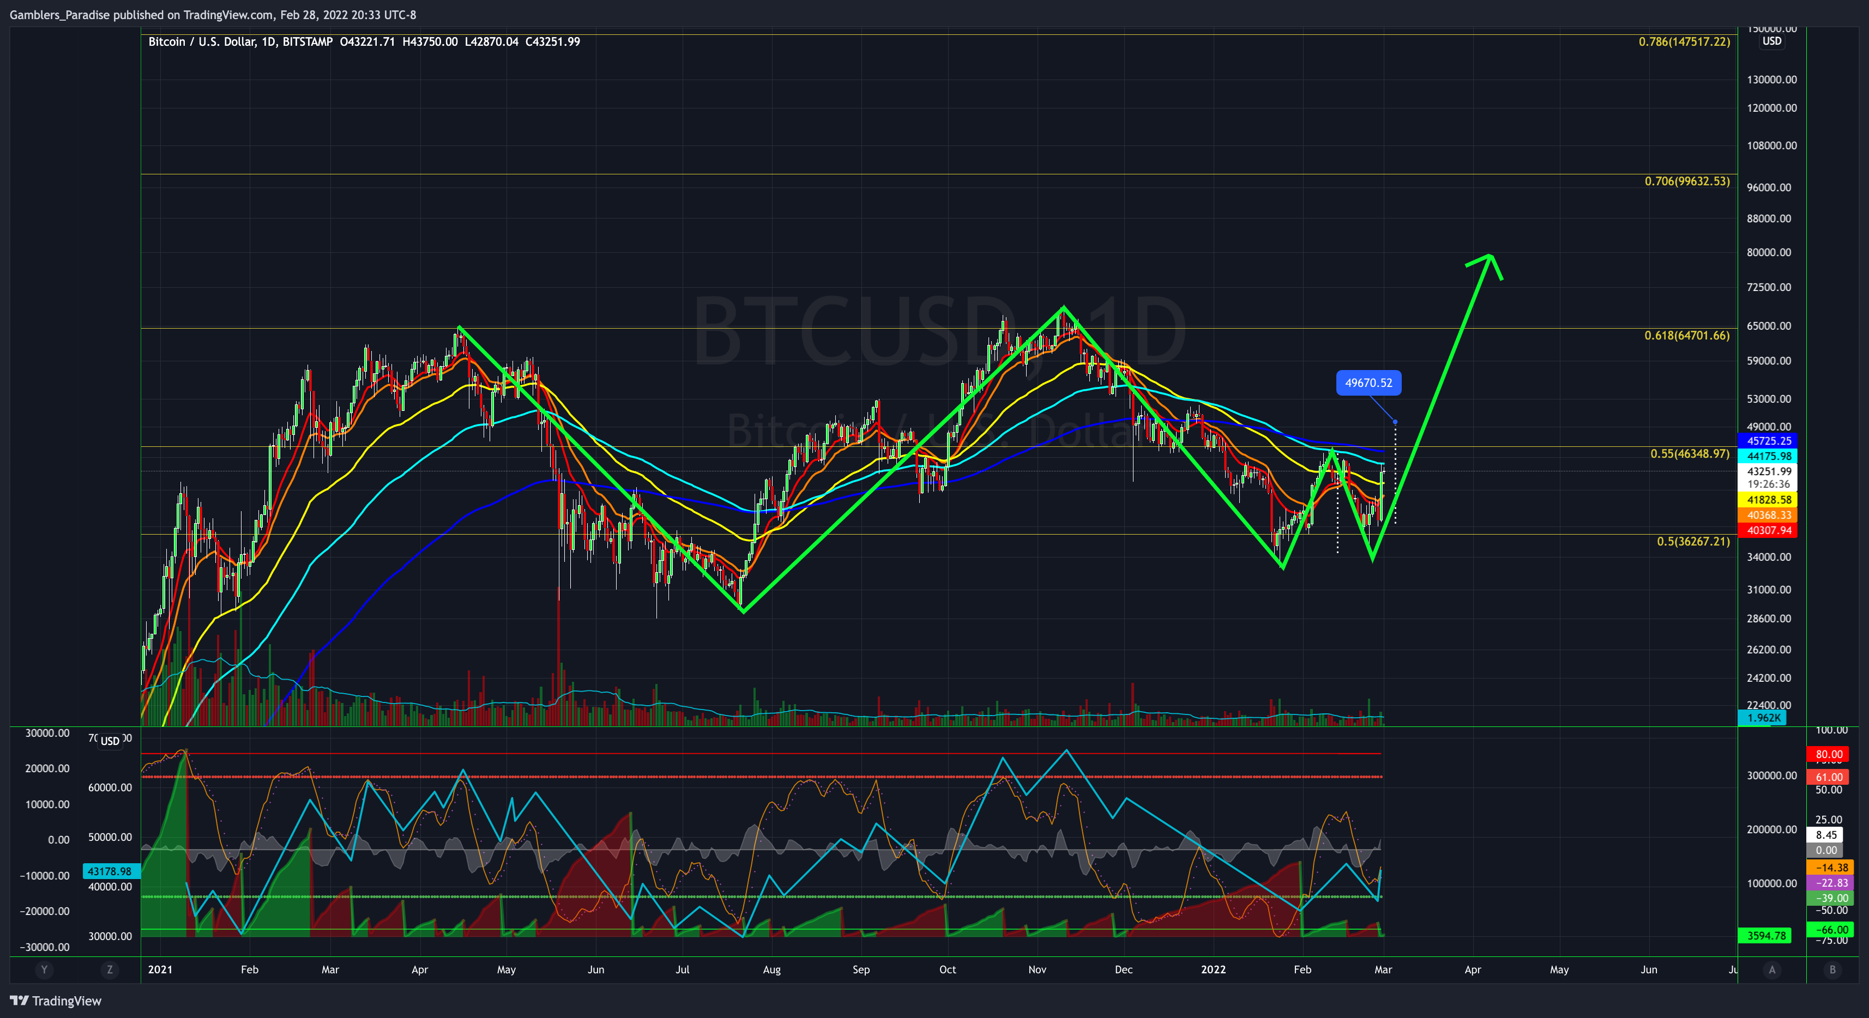This screenshot has height=1018, width=1869.
Task: Click the yellow 41828.58 moving average tag
Action: (1769, 500)
